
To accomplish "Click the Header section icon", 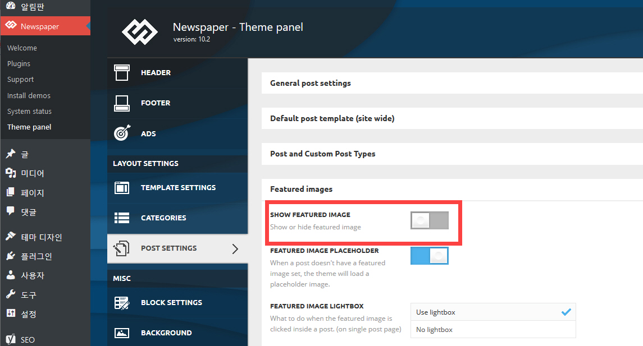I will pos(122,72).
